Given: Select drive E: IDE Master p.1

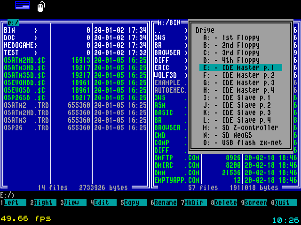Looking at the screenshot, I should (240, 67).
